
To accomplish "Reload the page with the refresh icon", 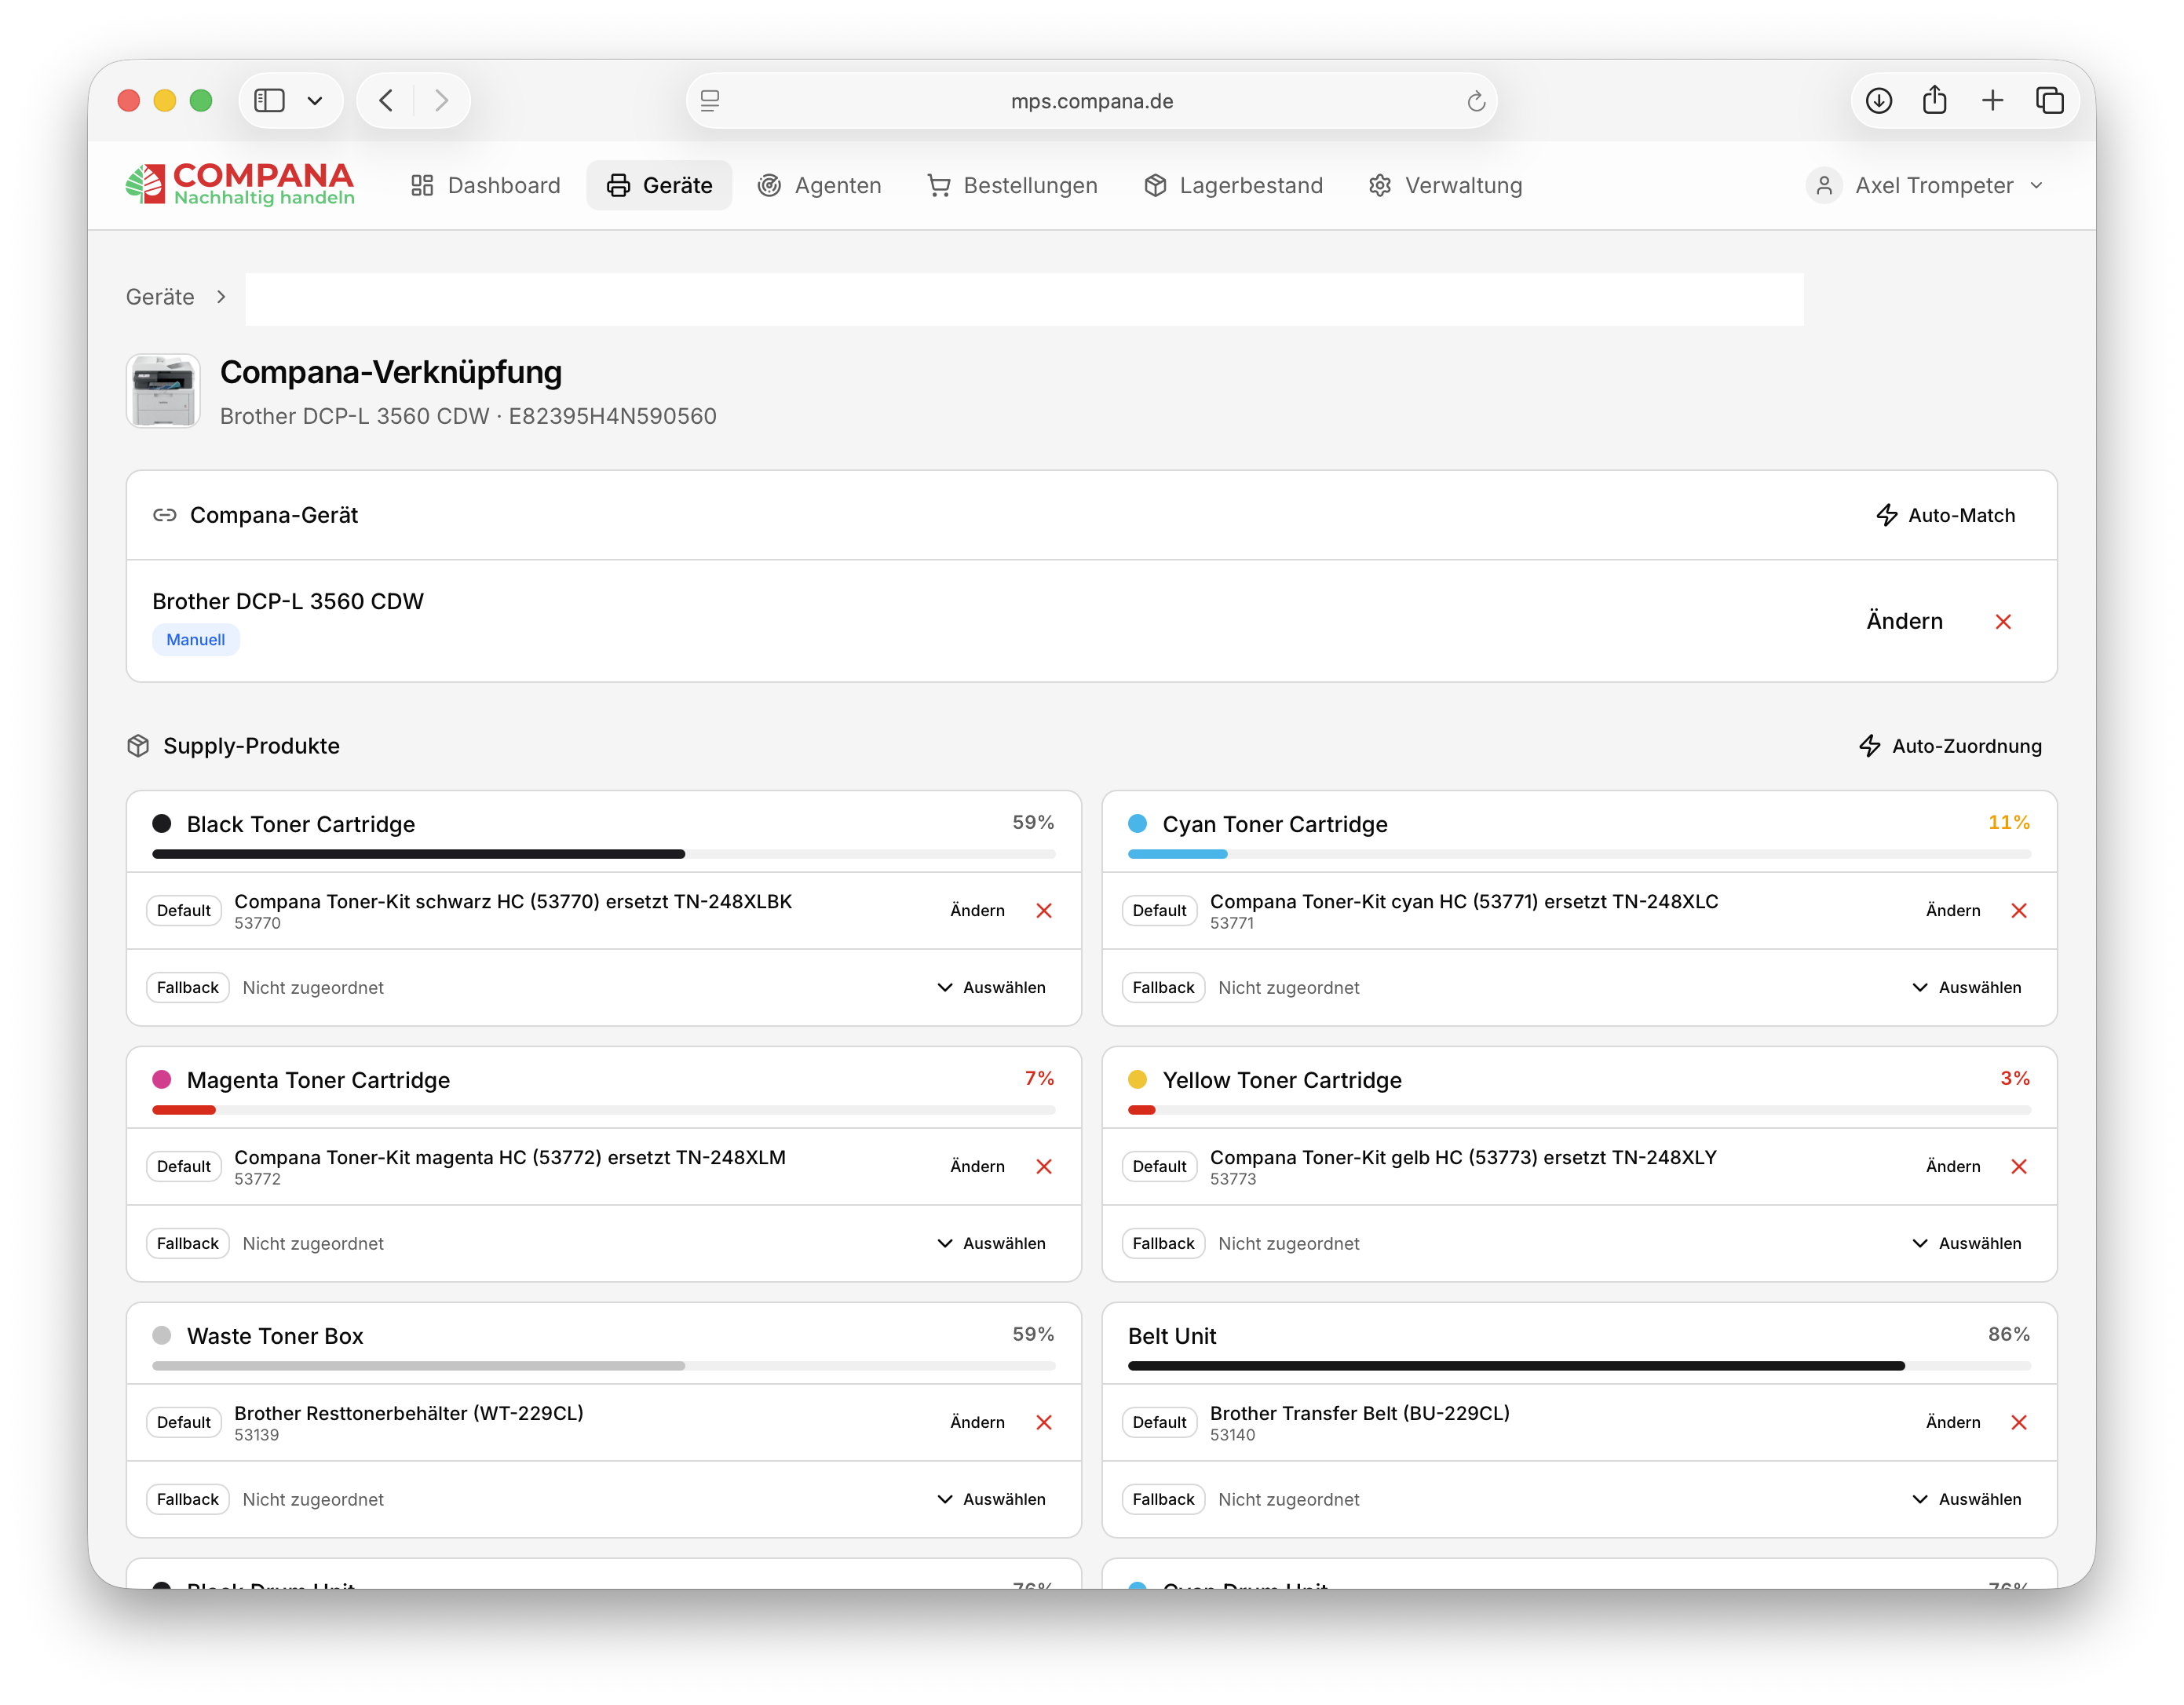I will (x=1475, y=101).
